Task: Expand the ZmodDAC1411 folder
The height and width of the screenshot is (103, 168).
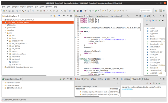Action: (x=8, y=41)
